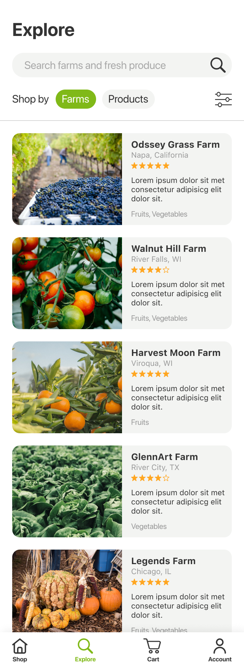The height and width of the screenshot is (669, 244).
Task: Open Odssey Grass Farm grapes photo
Action: coord(67,179)
